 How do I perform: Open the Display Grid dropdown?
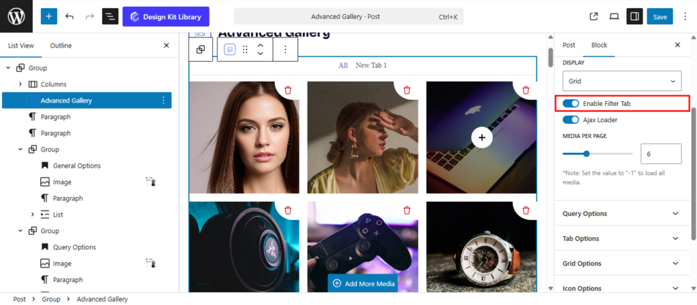(621, 82)
